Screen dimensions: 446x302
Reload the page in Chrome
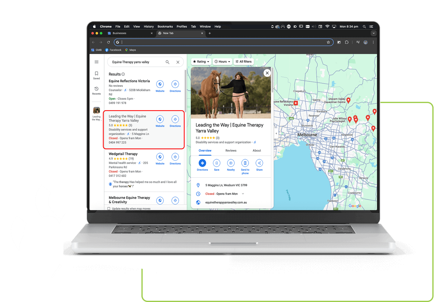[108, 42]
